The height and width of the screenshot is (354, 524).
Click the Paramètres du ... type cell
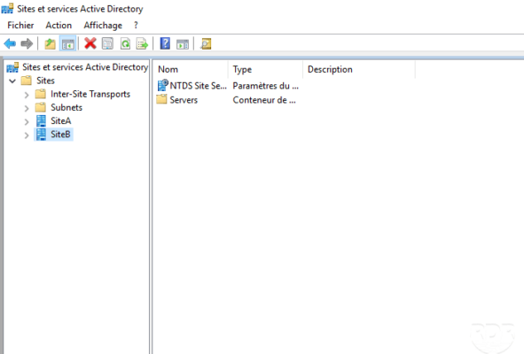click(266, 86)
